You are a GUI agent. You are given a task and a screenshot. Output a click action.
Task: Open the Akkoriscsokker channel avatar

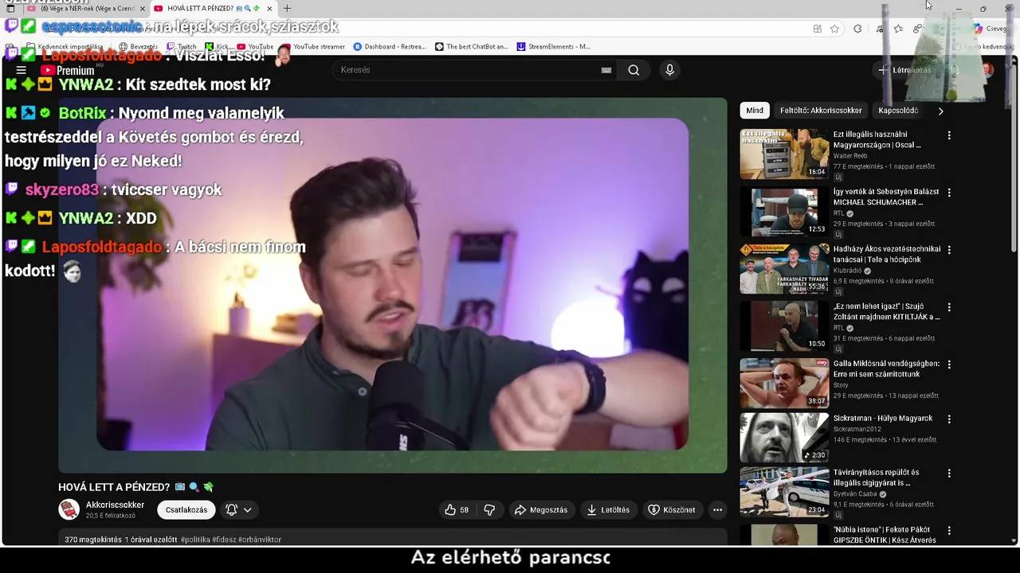pyautogui.click(x=69, y=510)
